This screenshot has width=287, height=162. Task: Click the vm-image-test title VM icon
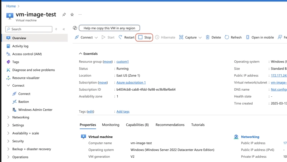tap(10, 16)
